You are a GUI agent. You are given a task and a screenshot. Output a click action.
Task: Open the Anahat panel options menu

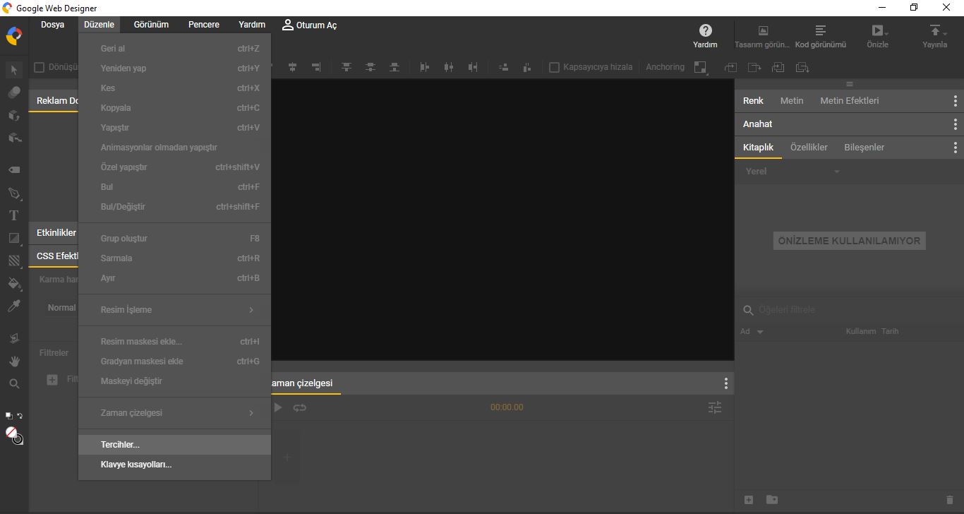click(956, 124)
